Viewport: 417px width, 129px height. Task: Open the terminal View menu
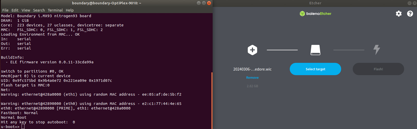[x=26, y=10]
